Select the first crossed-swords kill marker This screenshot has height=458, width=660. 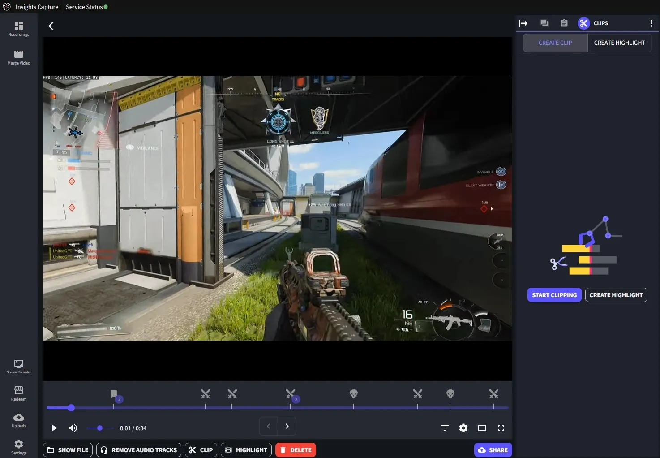point(206,394)
